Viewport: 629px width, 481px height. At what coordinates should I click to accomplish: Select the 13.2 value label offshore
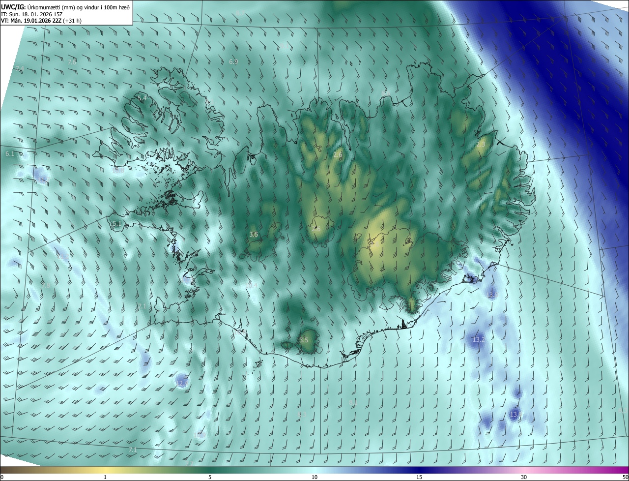pos(479,340)
